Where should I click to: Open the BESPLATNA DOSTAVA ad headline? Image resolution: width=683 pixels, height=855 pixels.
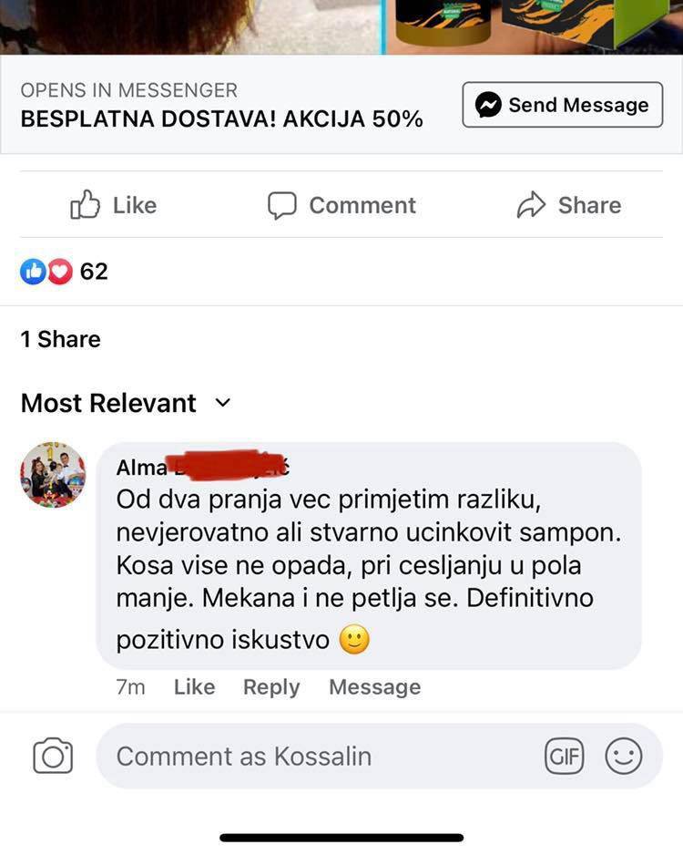click(x=221, y=119)
